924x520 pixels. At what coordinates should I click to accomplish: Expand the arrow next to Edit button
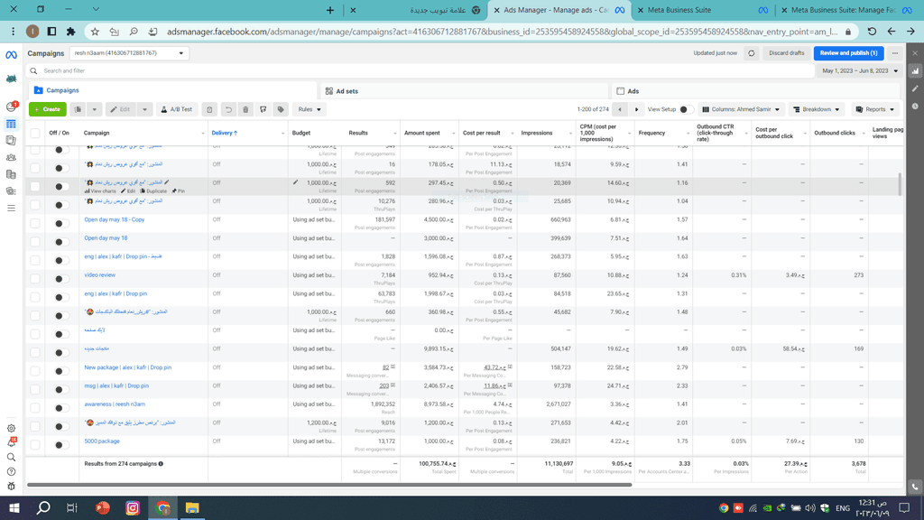[144, 109]
